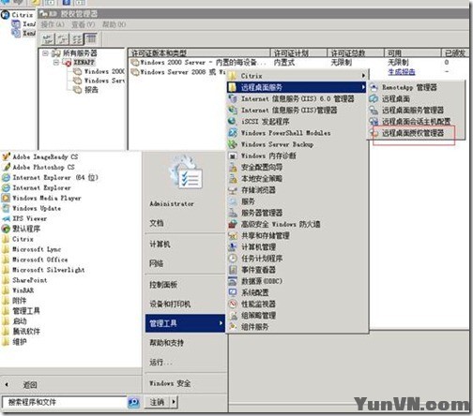The image size is (473, 416).
Task: Open Windows 安全
Action: point(170,383)
